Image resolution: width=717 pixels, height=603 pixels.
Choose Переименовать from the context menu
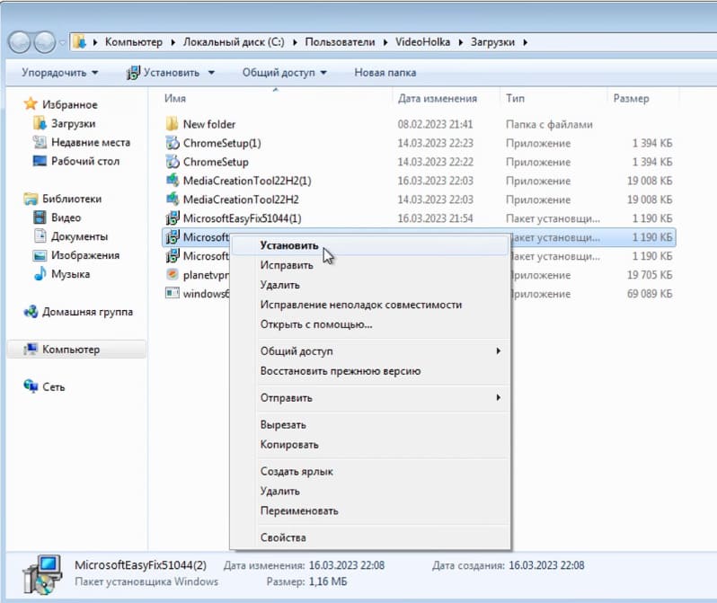pyautogui.click(x=371, y=510)
